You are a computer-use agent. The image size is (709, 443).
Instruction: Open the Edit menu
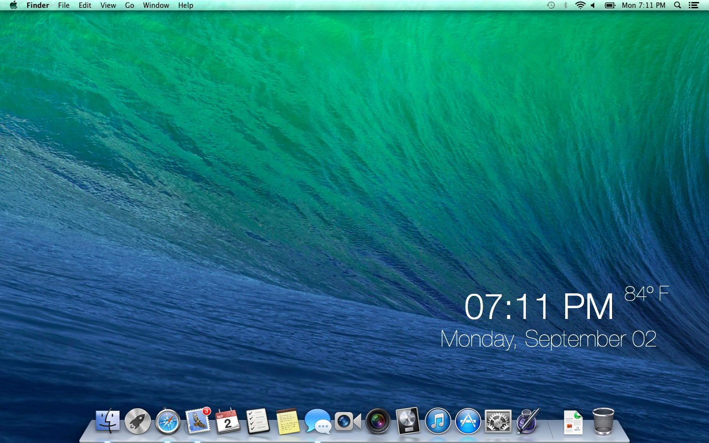point(85,5)
